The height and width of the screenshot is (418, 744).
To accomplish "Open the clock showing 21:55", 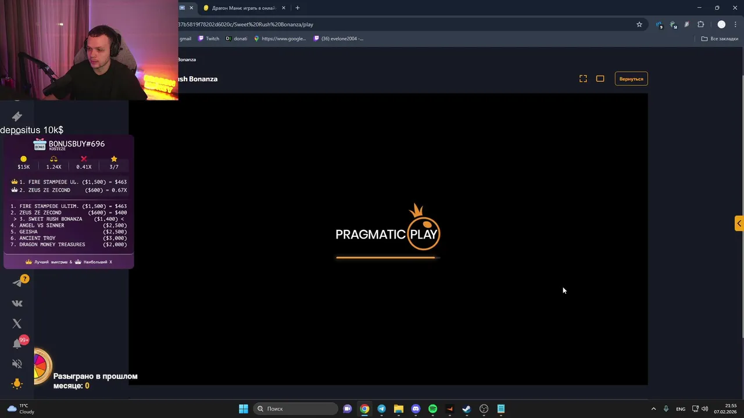I will point(726,409).
